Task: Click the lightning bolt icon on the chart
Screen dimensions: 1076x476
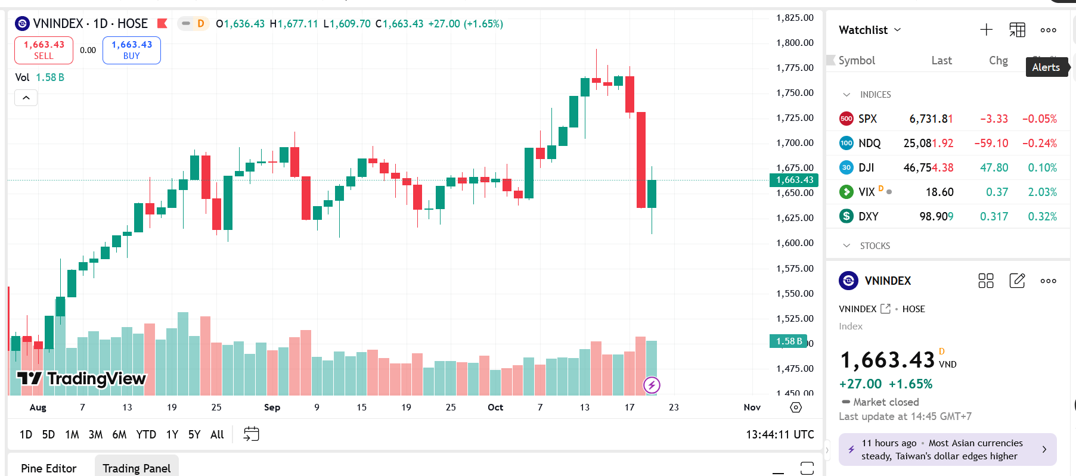Action: tap(652, 385)
